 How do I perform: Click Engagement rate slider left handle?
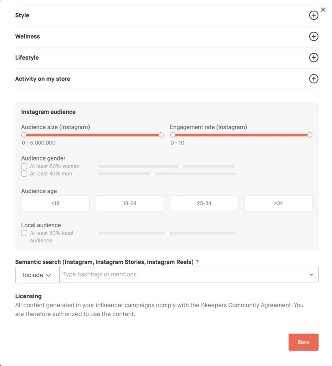pos(173,135)
